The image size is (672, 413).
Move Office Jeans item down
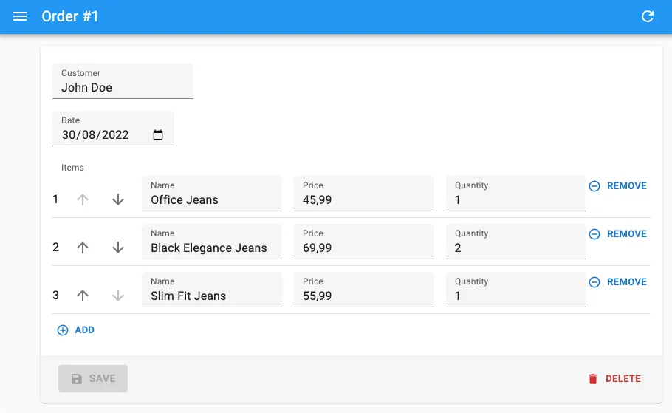pos(118,199)
